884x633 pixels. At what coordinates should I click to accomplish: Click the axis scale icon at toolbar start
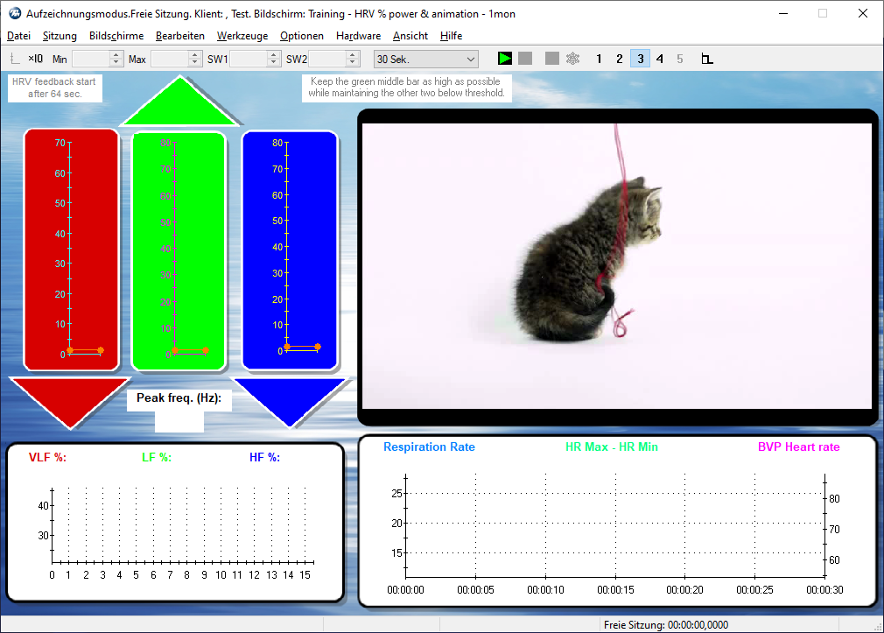pos(15,59)
